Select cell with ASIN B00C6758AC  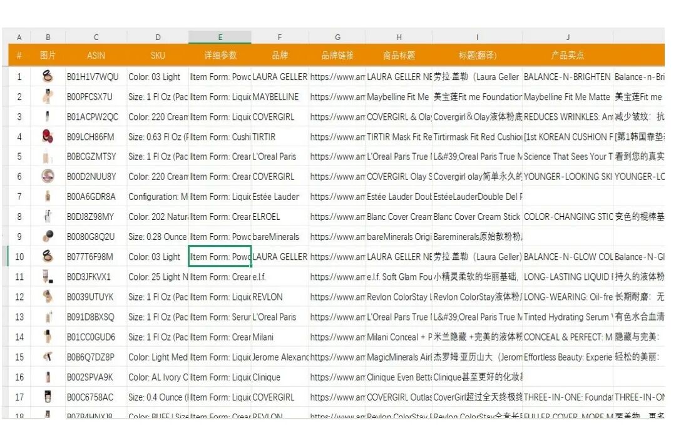tap(96, 397)
